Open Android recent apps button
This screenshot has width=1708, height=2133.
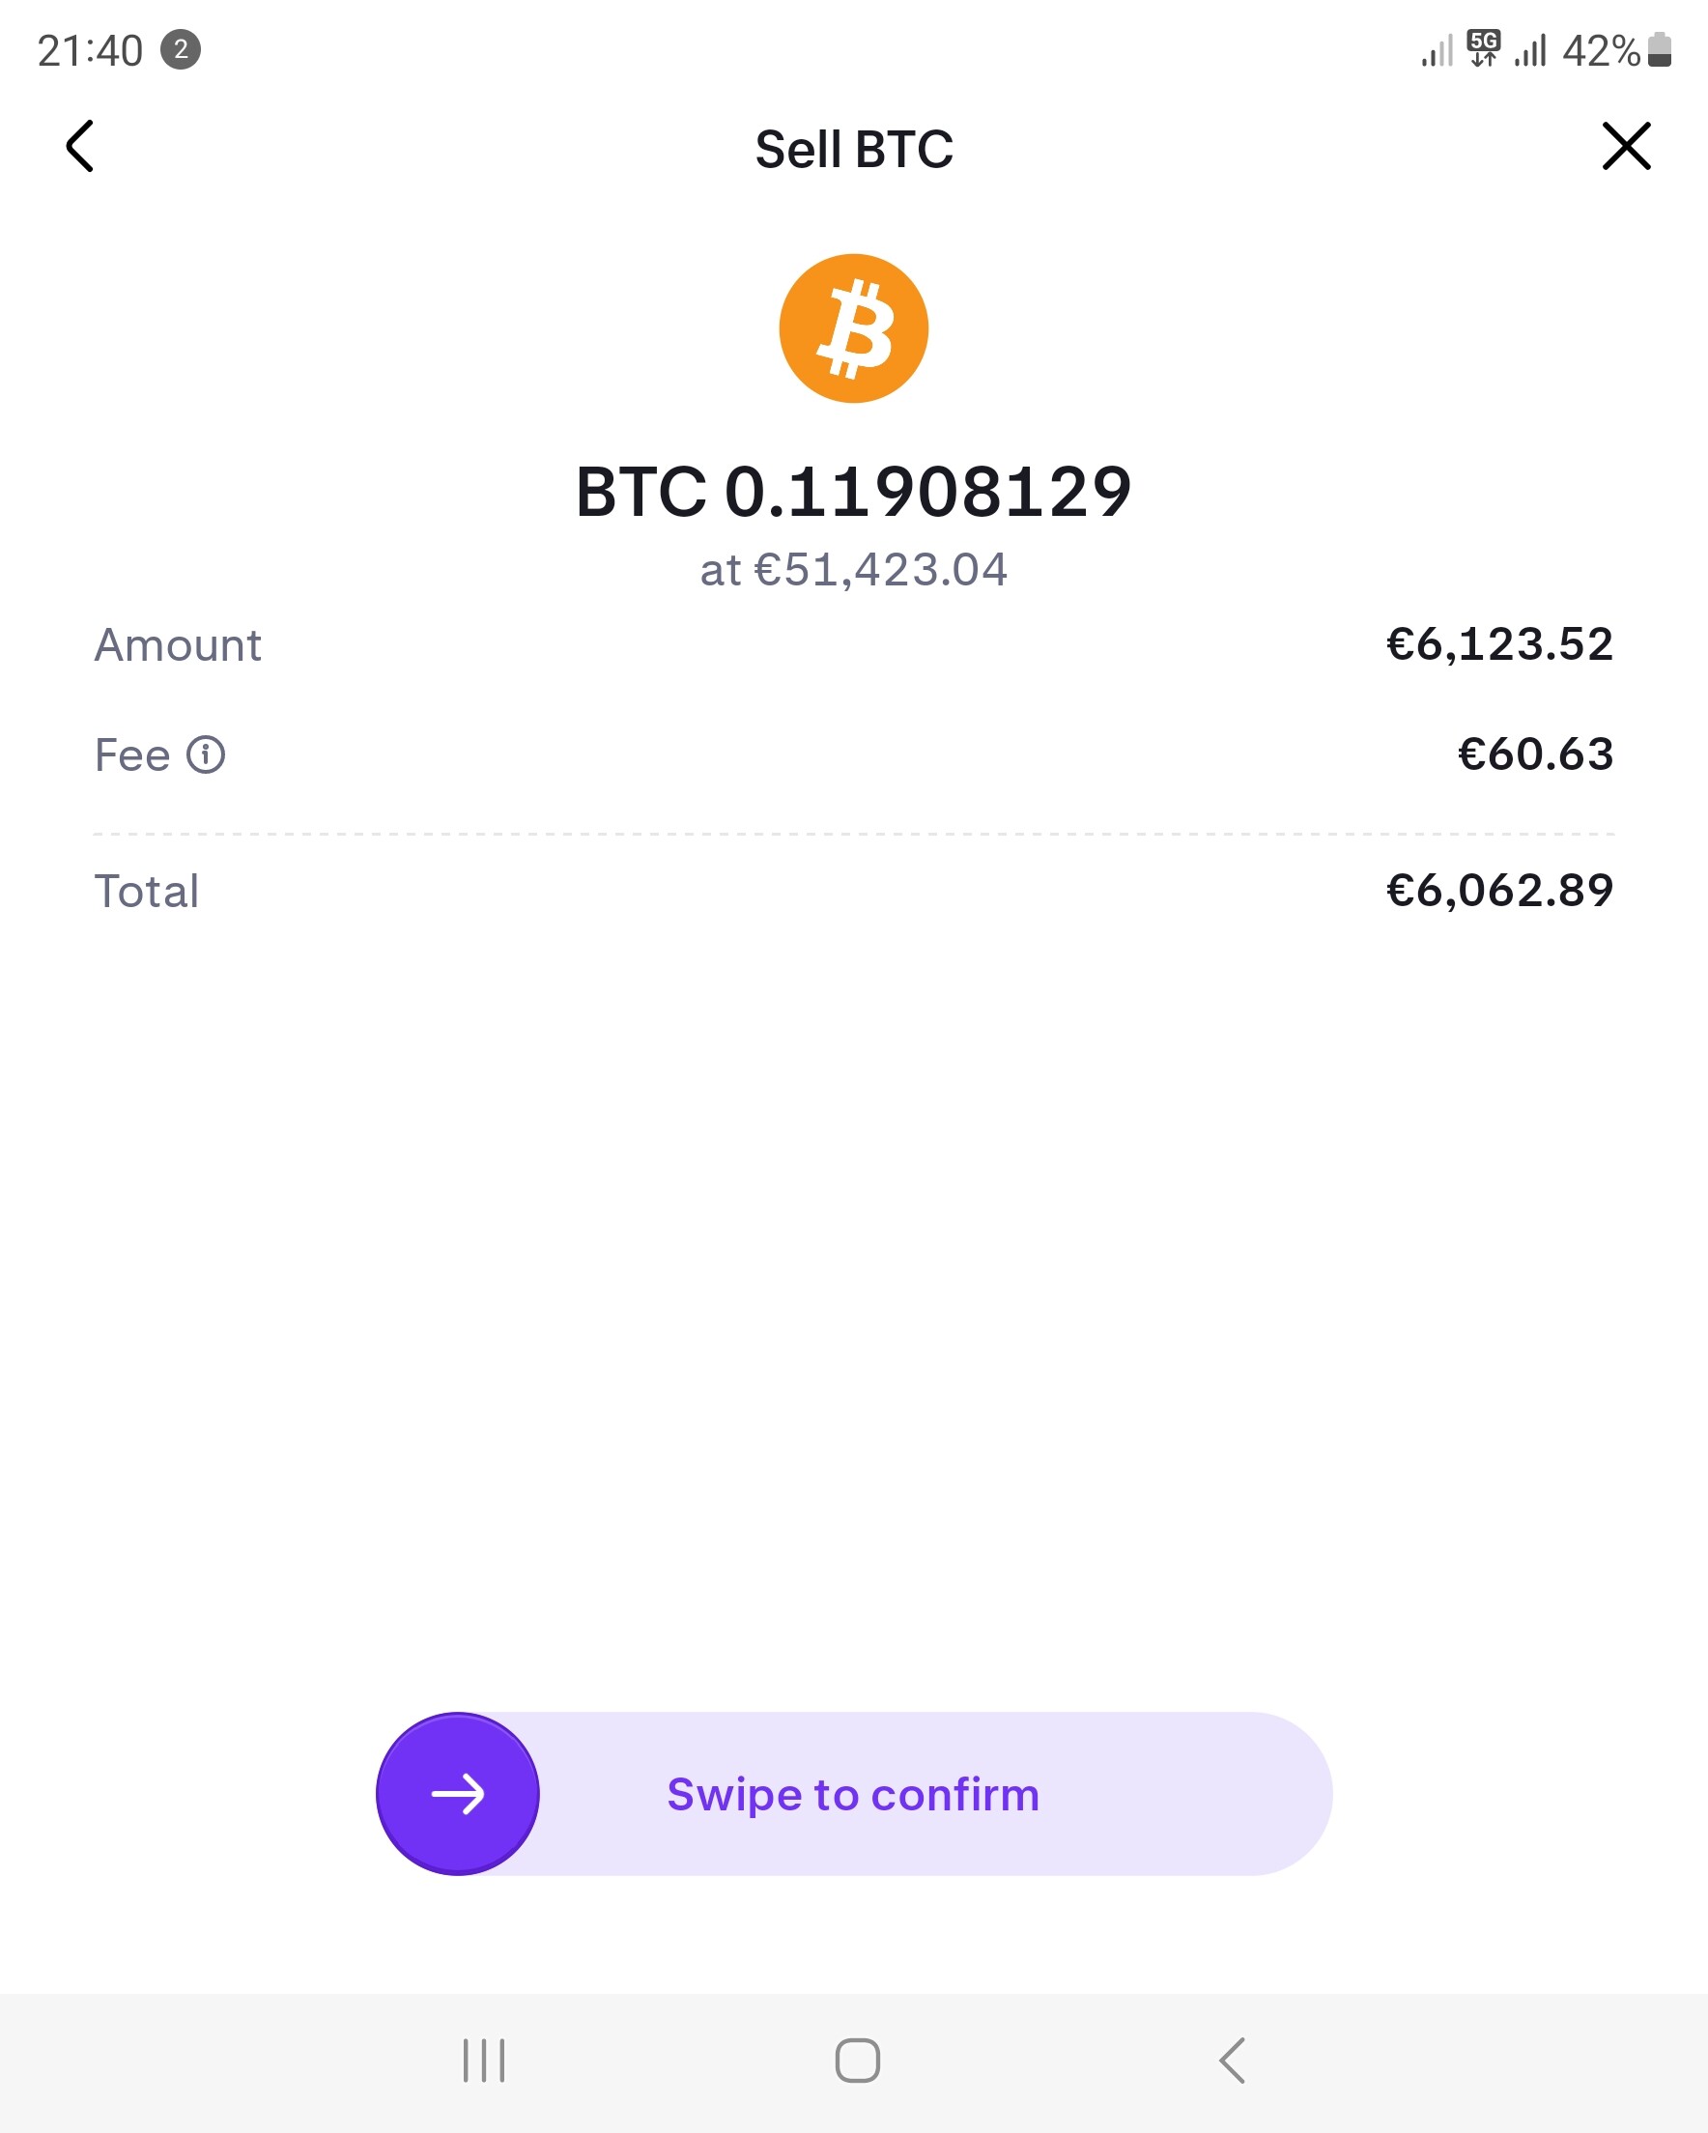click(484, 2061)
